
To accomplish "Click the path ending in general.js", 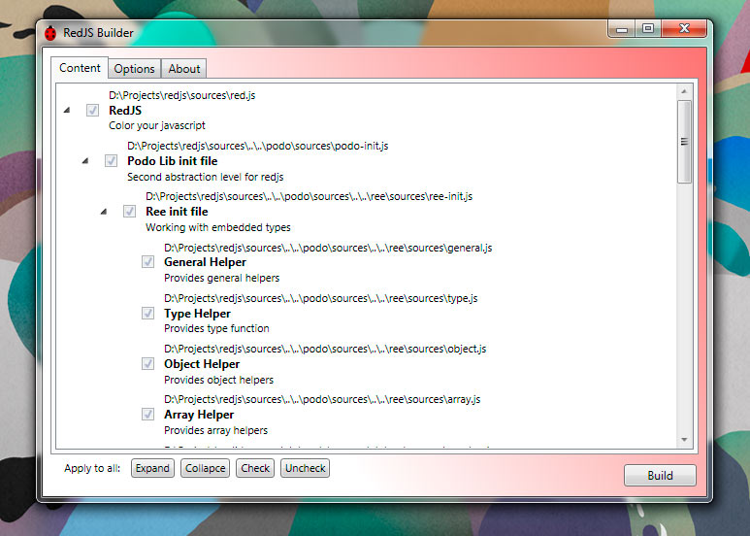I will (328, 248).
